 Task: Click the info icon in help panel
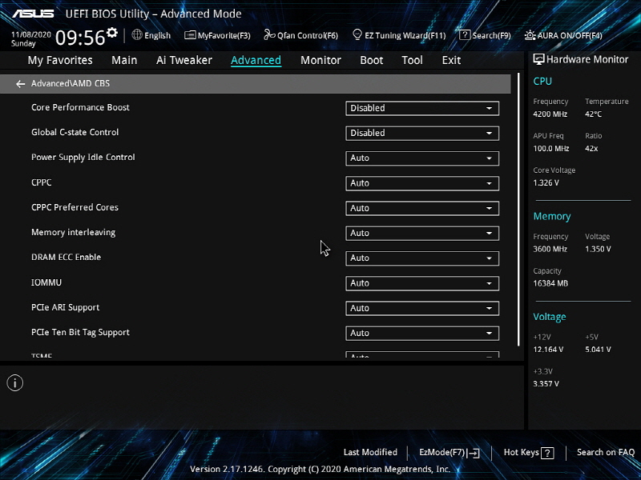[15, 383]
